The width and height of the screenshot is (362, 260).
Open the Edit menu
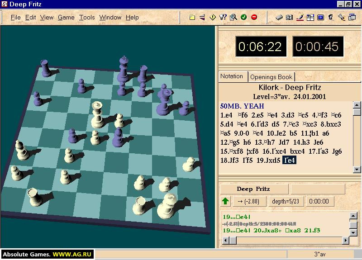pos(30,17)
